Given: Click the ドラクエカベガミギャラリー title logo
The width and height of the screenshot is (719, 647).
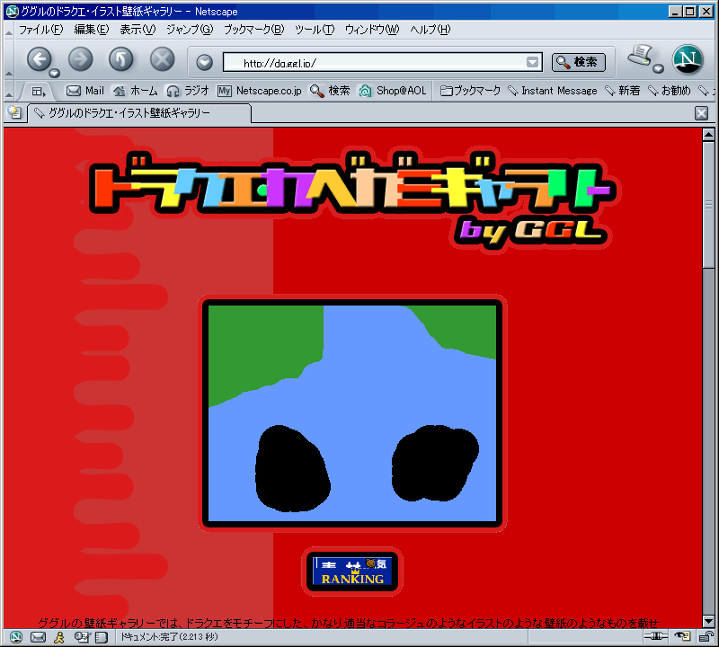Looking at the screenshot, I should click(353, 199).
